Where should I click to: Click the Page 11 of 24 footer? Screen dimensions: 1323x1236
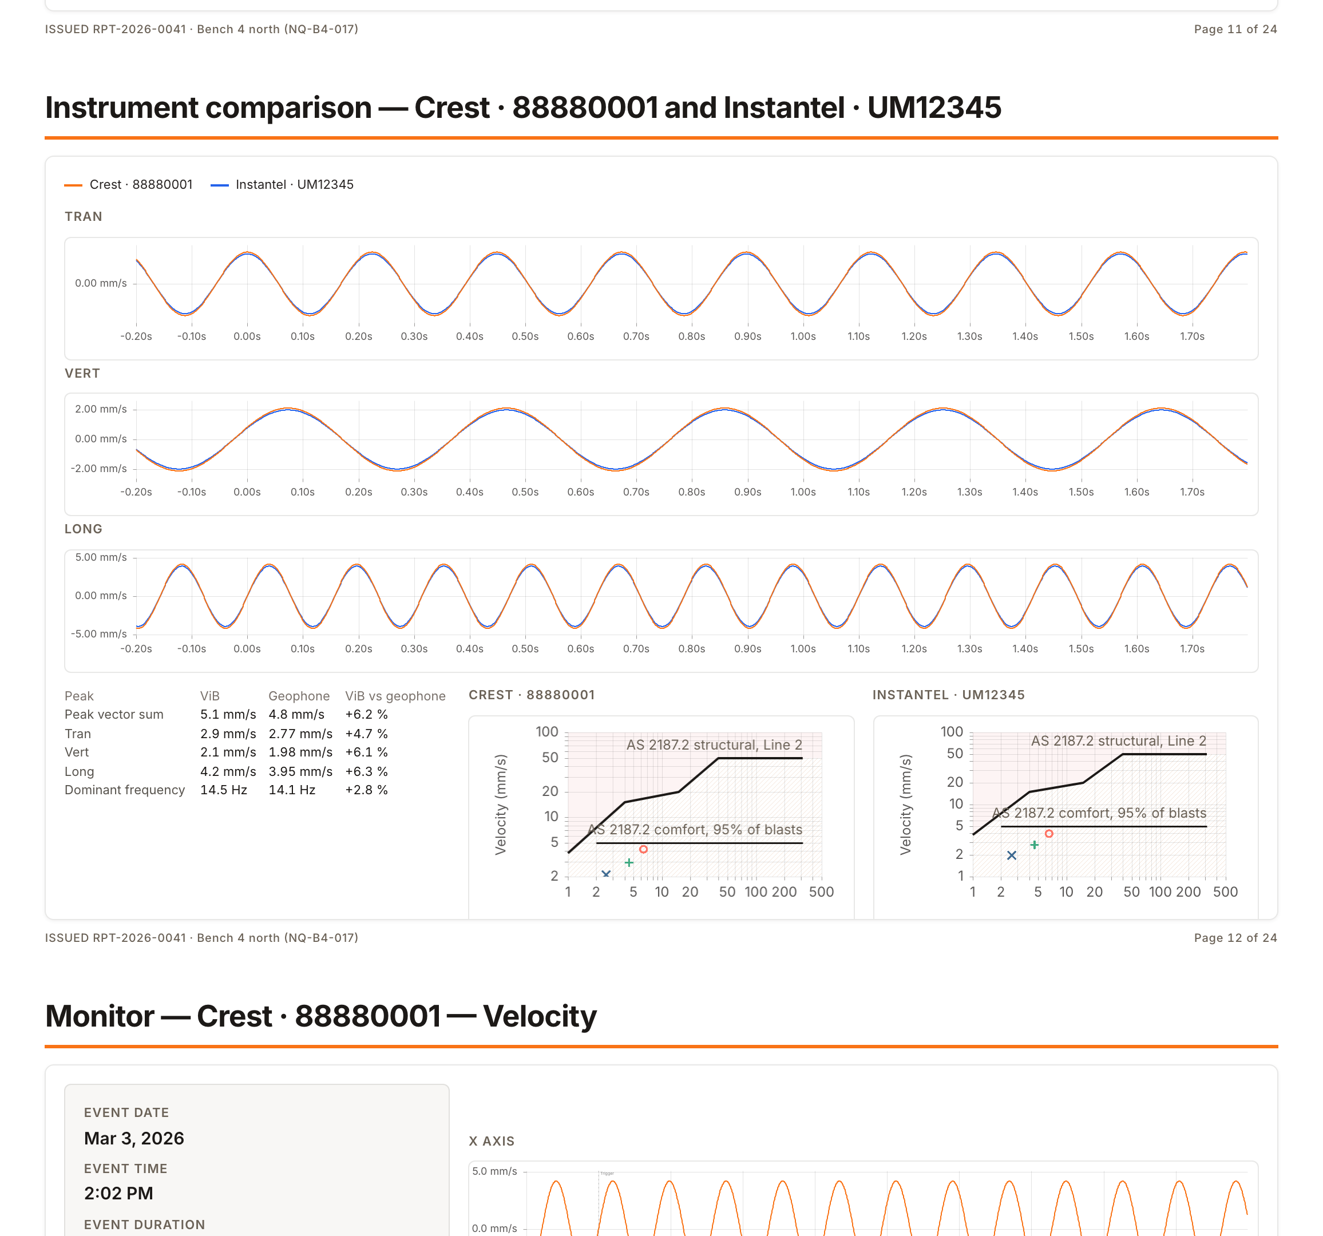(1235, 29)
